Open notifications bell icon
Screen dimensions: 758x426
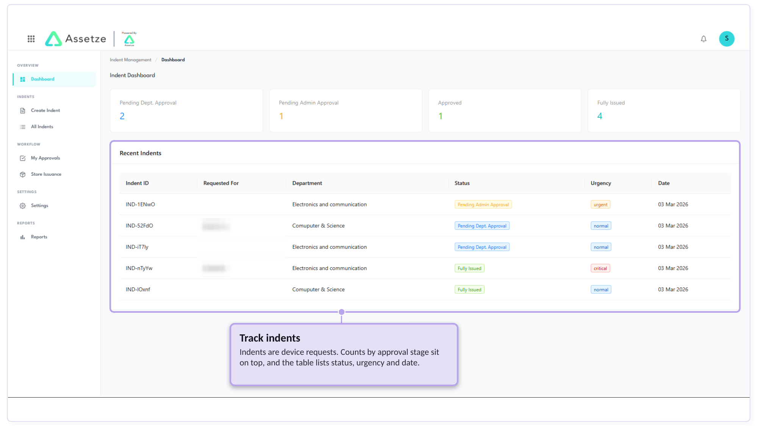coord(703,39)
